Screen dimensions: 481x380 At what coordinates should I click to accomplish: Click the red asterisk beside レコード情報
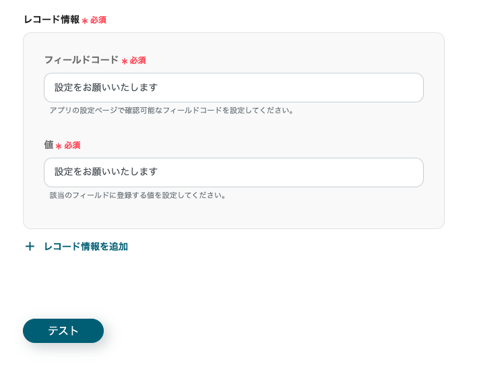(x=85, y=21)
